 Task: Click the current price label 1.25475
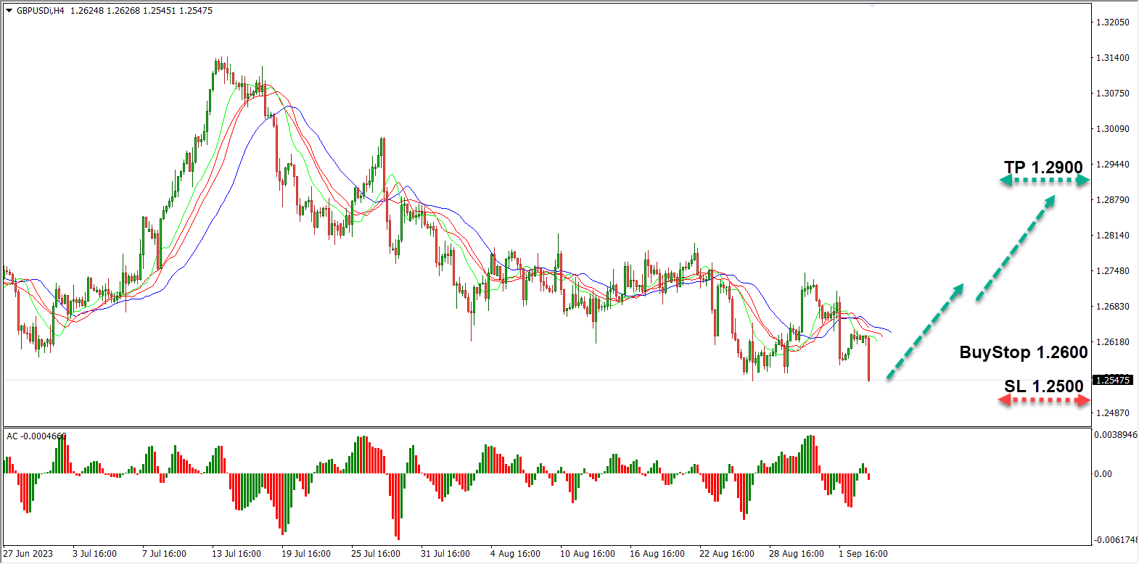point(1113,380)
